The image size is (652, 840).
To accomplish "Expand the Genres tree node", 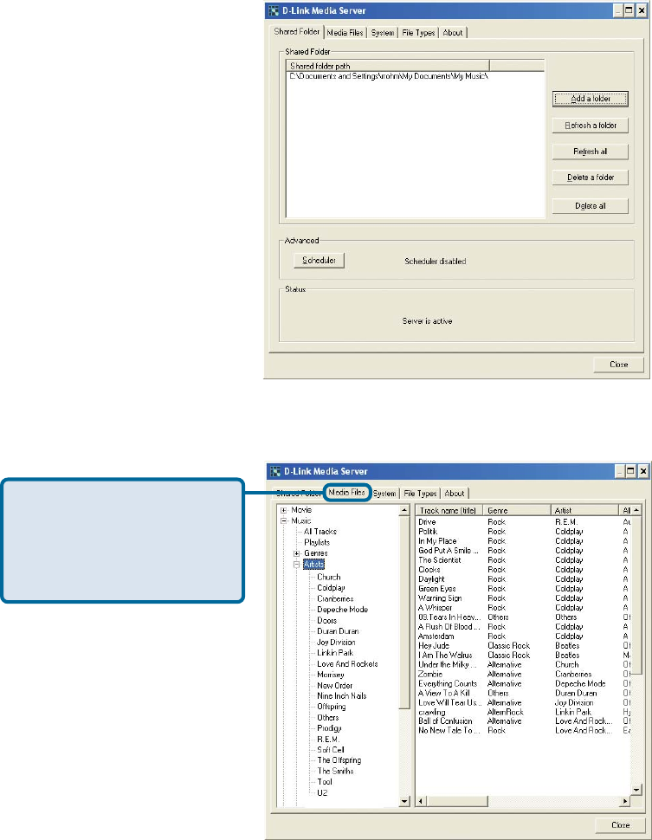I will pos(297,553).
